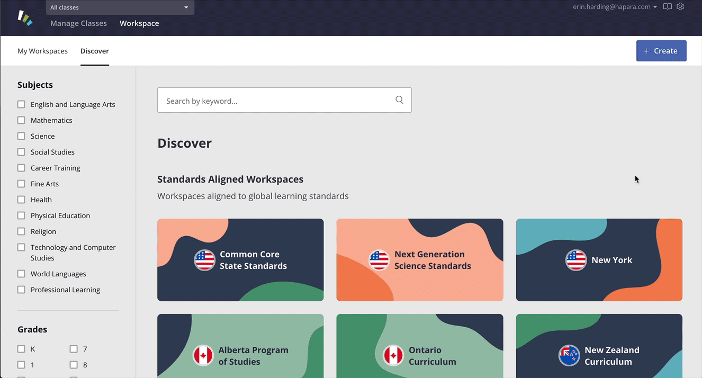Select the Discover tab
Screen dimensions: 702x378
click(x=95, y=51)
